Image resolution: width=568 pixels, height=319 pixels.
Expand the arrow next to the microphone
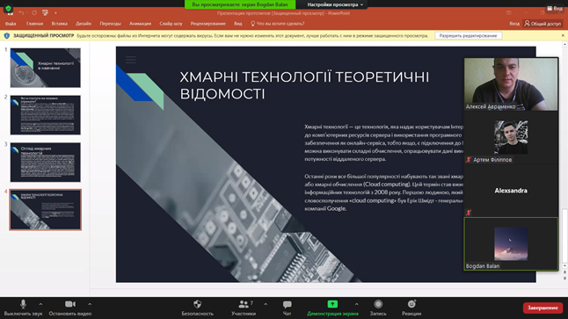tap(40, 304)
